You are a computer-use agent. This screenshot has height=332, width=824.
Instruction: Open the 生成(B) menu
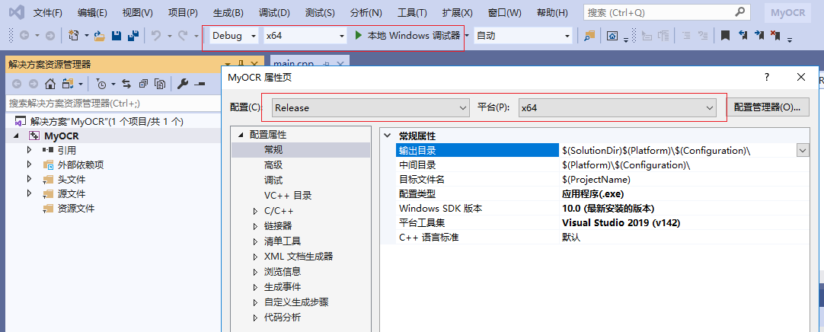[228, 13]
